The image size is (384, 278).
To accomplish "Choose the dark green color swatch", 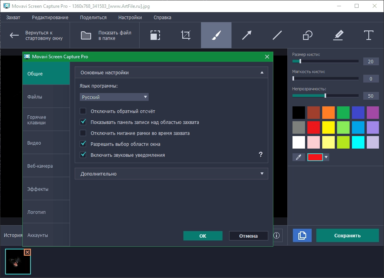I will [343, 113].
